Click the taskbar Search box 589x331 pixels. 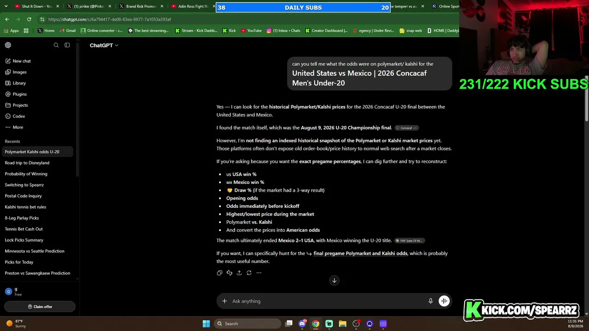coord(248,324)
